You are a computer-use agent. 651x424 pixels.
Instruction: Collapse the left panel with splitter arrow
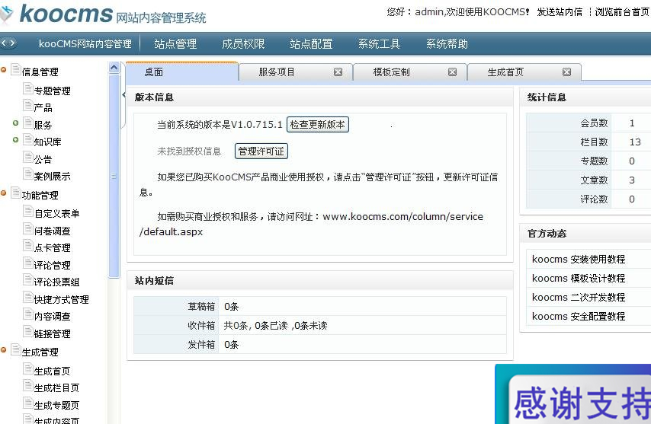pyautogui.click(x=123, y=95)
